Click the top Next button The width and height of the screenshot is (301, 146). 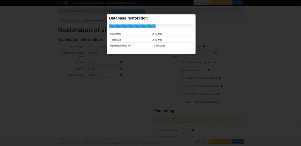click(238, 3)
